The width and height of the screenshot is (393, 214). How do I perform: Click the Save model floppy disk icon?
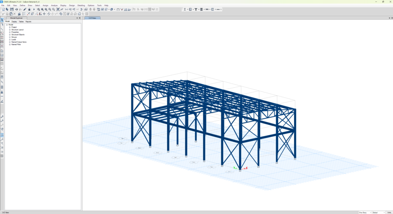12,9
